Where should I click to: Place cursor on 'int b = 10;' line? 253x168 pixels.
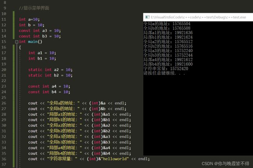click(32, 25)
